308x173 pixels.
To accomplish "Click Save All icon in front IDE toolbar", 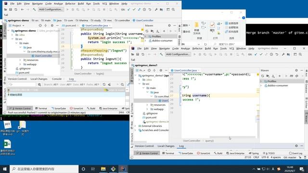I will point(138,54).
